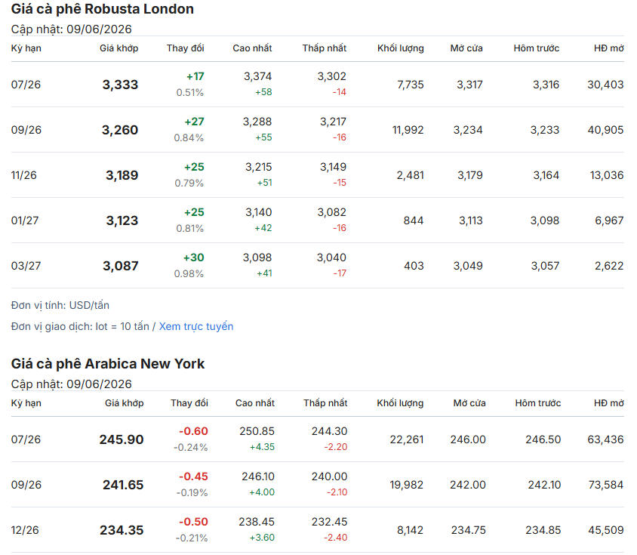
Task: Select Arabica 09/26 price 241.65
Action: pos(123,485)
